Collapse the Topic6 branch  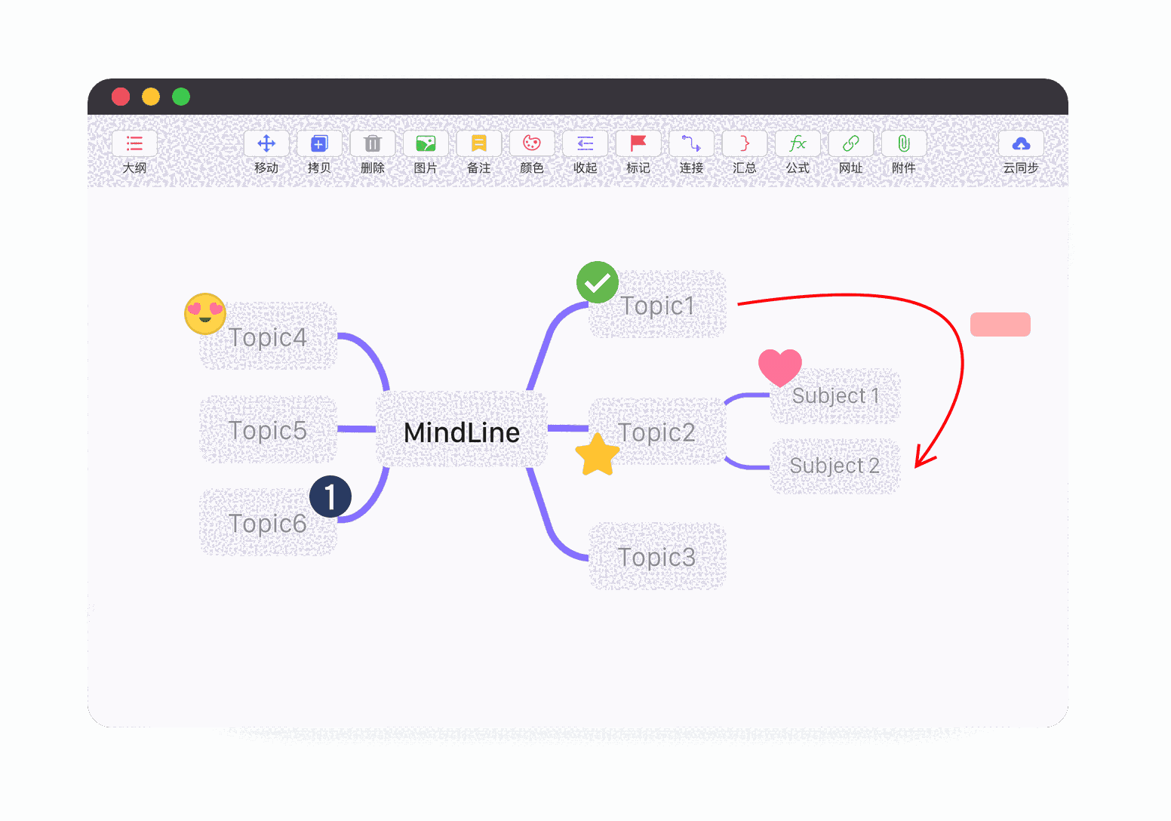[330, 497]
